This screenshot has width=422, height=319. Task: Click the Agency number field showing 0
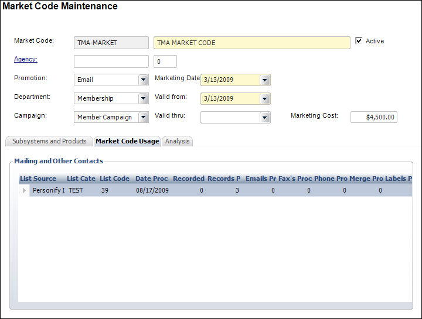pyautogui.click(x=165, y=61)
